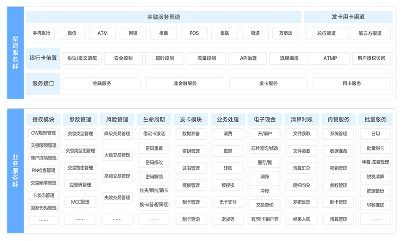This screenshot has width=402, height=241.
Task: Select the 系统管理 box
Action: [339, 133]
